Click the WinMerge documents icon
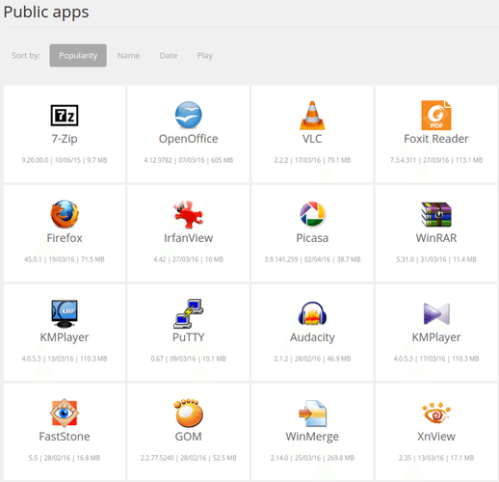The image size is (499, 482). pos(312,414)
